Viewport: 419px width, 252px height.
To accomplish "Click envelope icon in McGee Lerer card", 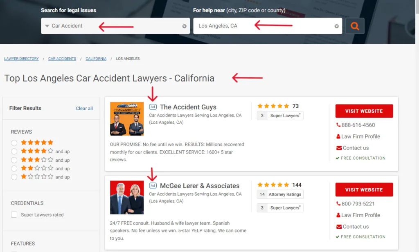I will (339, 227).
